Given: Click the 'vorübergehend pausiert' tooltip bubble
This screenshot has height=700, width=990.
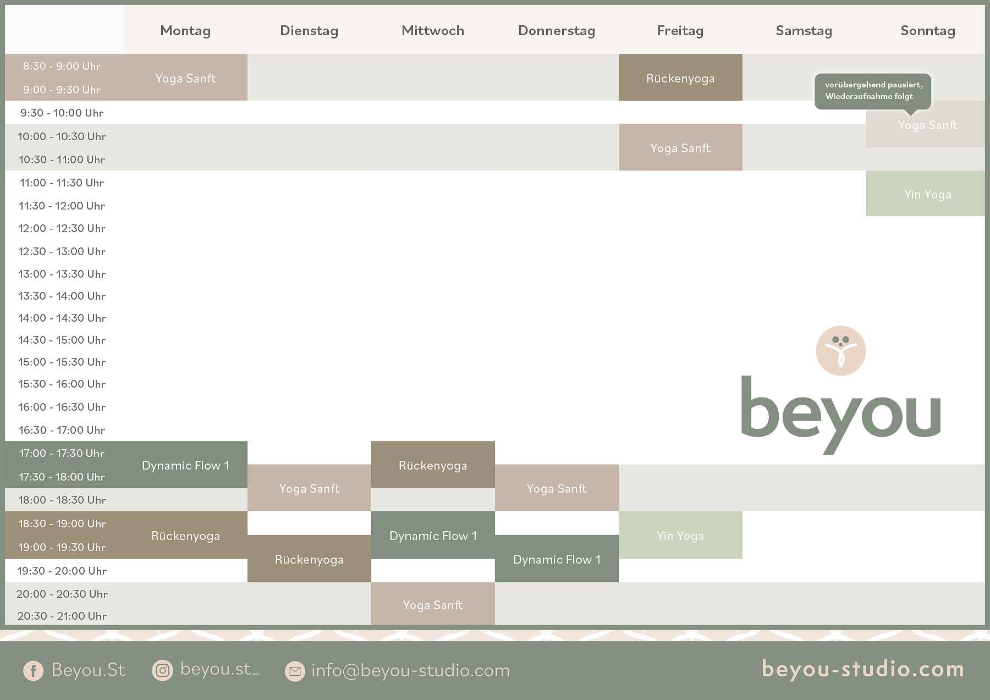Looking at the screenshot, I should point(873,91).
